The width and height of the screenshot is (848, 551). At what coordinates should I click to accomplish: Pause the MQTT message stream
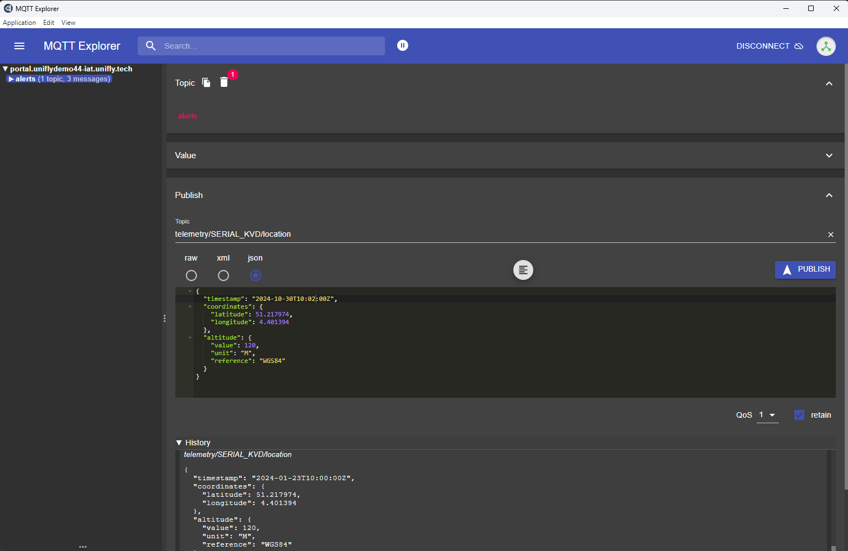[402, 45]
